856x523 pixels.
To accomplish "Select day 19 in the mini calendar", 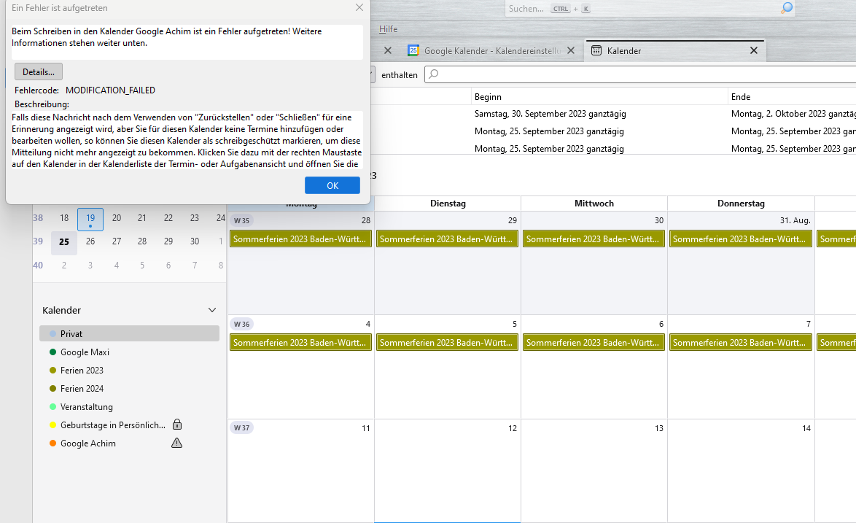I will point(90,219).
